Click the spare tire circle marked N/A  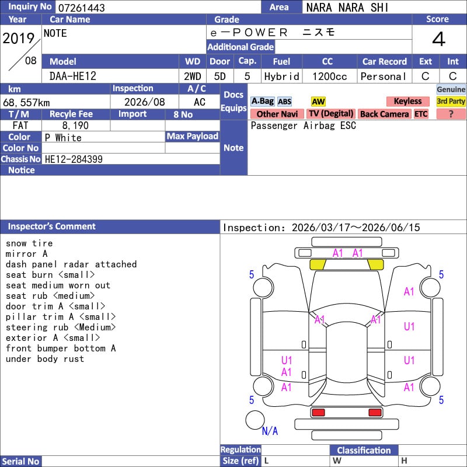[255, 420]
